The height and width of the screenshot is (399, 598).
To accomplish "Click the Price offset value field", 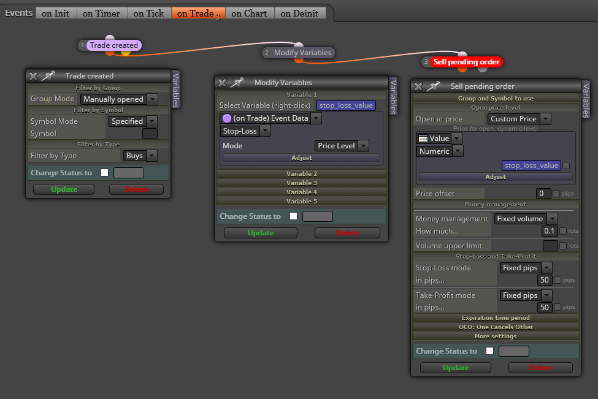I will pyautogui.click(x=543, y=194).
